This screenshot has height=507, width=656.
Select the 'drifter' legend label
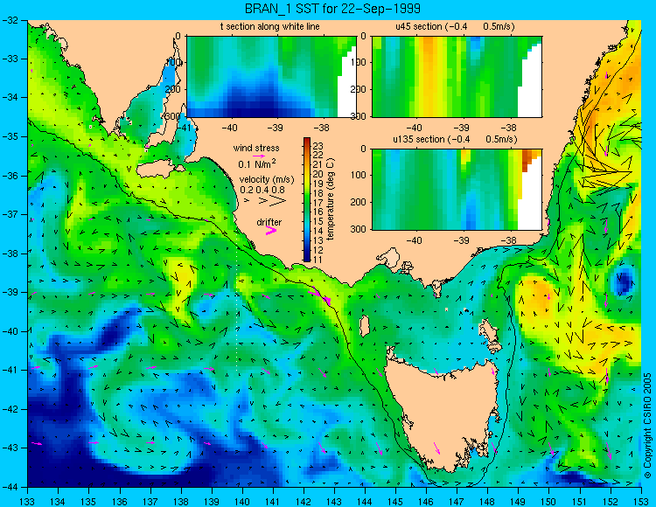[269, 222]
